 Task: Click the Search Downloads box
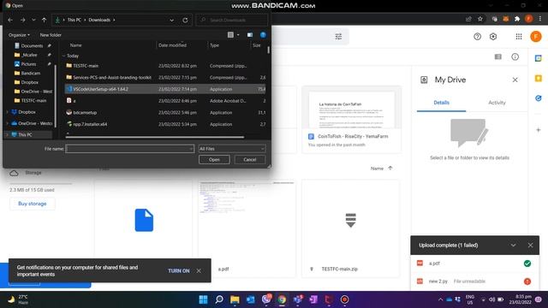coord(232,20)
